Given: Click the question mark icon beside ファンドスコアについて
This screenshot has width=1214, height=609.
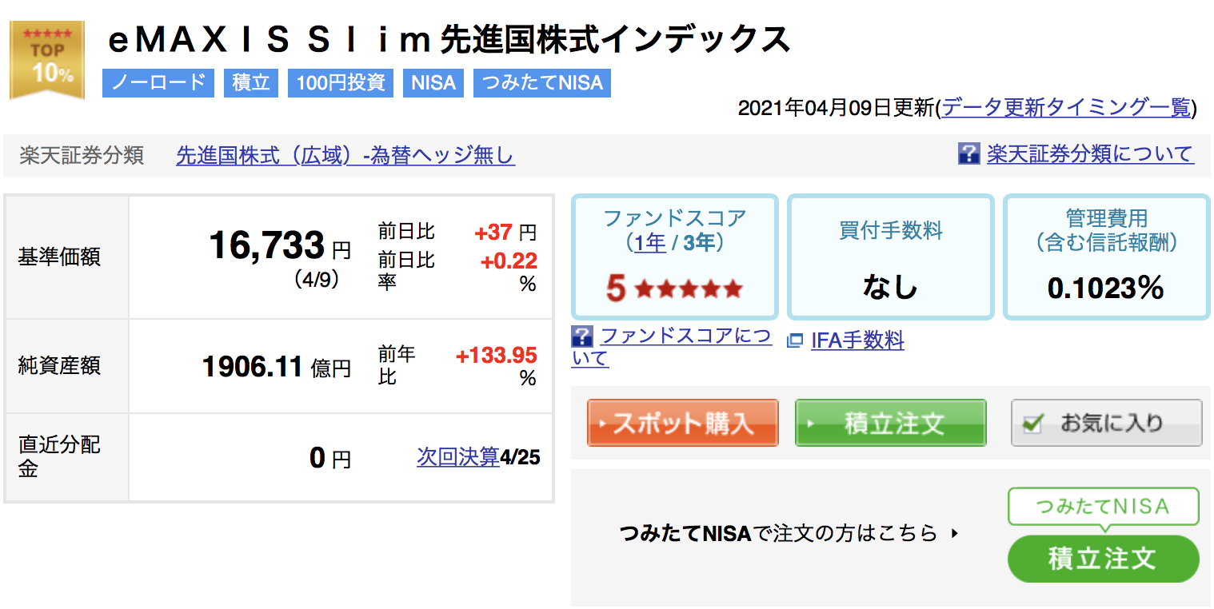Looking at the screenshot, I should (x=582, y=336).
